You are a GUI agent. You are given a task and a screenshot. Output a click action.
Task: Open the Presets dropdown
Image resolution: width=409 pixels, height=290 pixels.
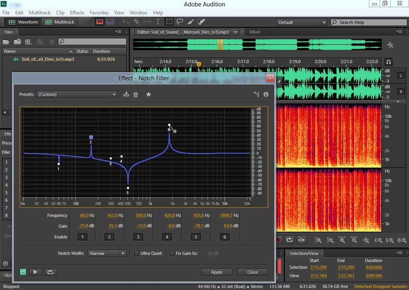tap(77, 94)
